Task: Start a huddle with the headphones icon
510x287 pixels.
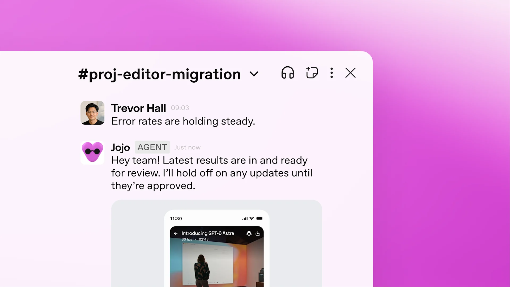Action: (x=288, y=73)
